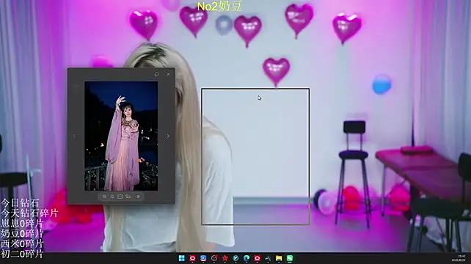
Task: Pin the image viewer window on top
Action: click(x=156, y=74)
